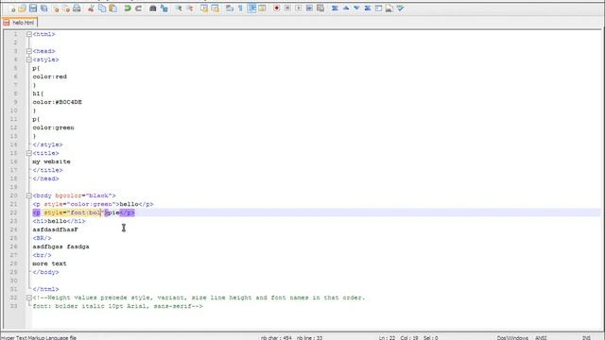Click the color value '#B0C4DE'
This screenshot has width=605, height=340.
68,102
